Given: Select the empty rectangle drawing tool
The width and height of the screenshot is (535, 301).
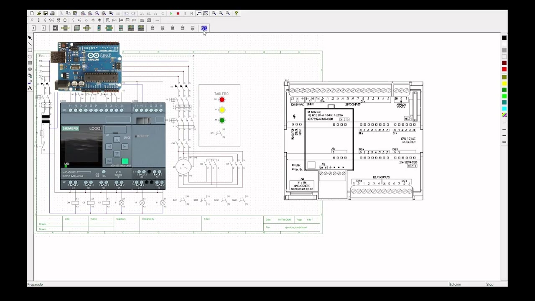Looking at the screenshot, I should (x=30, y=50).
